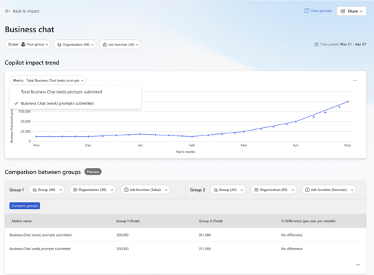Click the organization icon in Group 2 Organization
374x275 pixels.
256,190
